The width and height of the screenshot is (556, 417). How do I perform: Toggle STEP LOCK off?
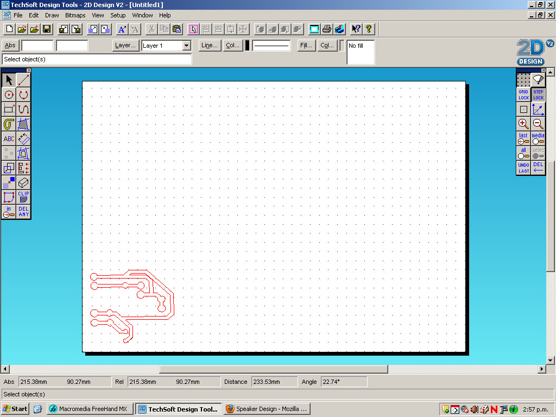538,95
